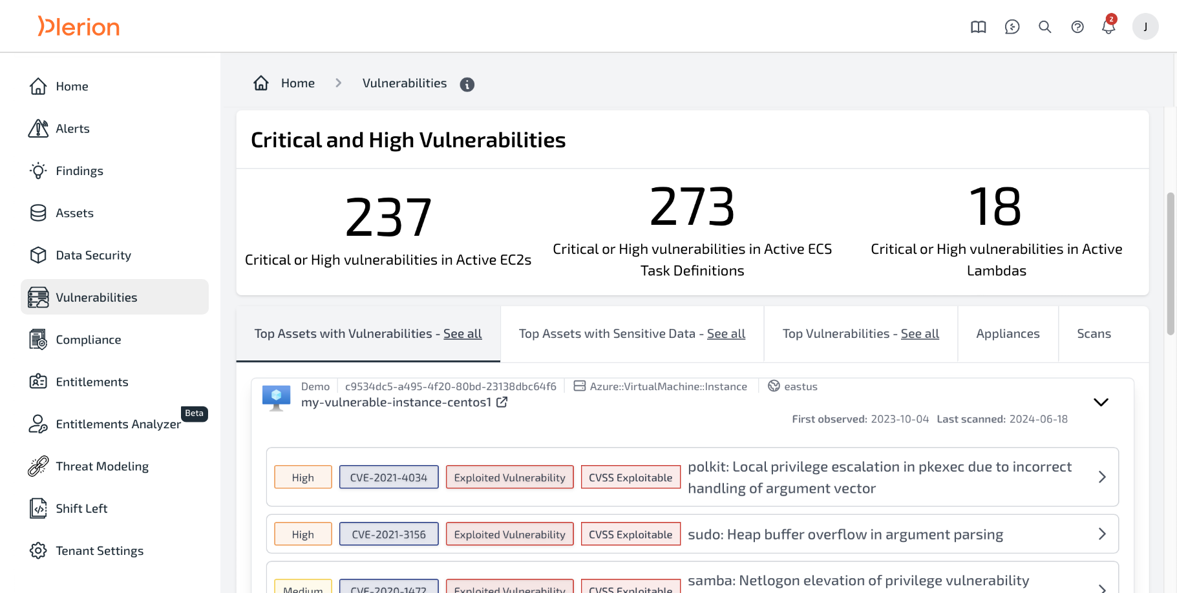1177x593 pixels.
Task: Click the Entitlements ID card icon
Action: click(38, 382)
